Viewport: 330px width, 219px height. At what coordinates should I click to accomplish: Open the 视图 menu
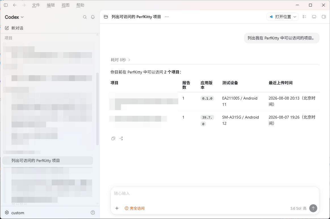click(x=65, y=5)
